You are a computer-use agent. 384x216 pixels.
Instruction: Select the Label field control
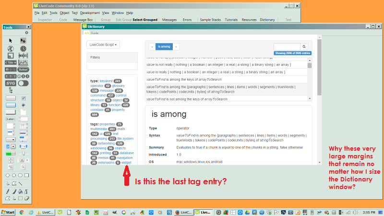(x=10, y=119)
